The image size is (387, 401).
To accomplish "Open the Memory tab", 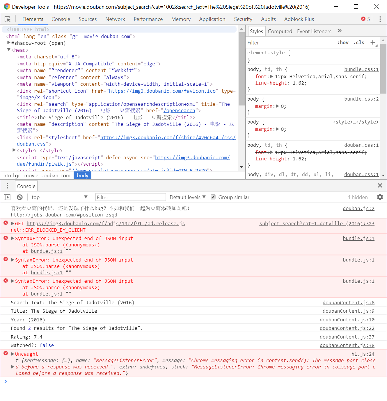I will (x=181, y=19).
